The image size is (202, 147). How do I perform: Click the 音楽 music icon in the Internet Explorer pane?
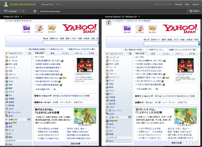[x=107, y=124]
